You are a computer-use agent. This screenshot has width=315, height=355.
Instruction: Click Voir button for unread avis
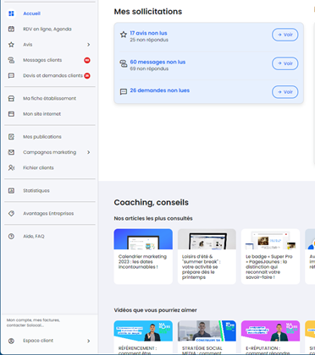[285, 35]
